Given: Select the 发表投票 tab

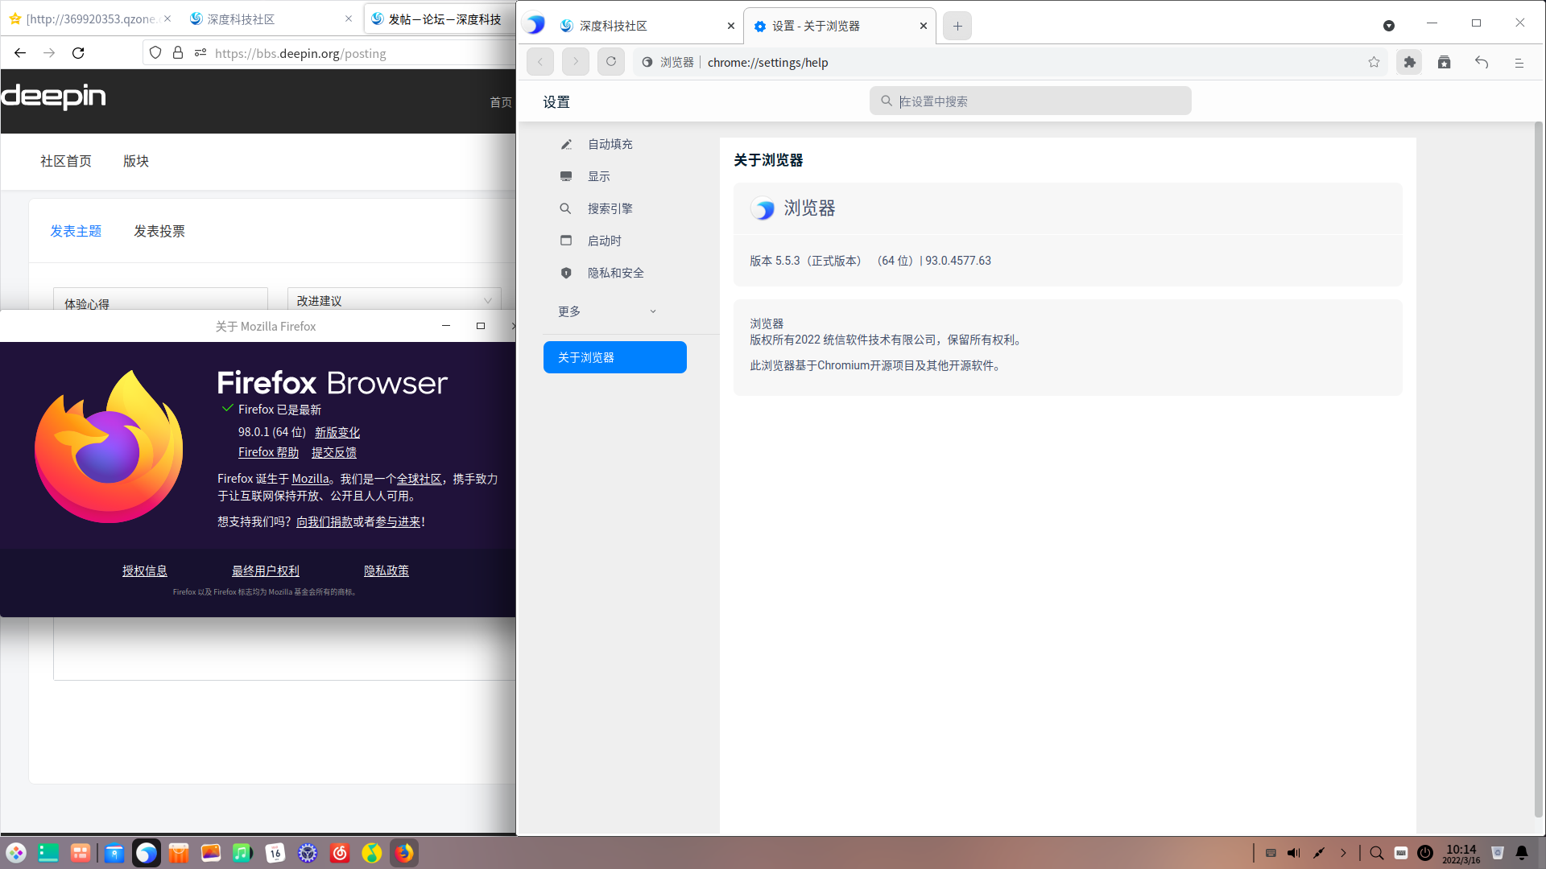Looking at the screenshot, I should 159,231.
